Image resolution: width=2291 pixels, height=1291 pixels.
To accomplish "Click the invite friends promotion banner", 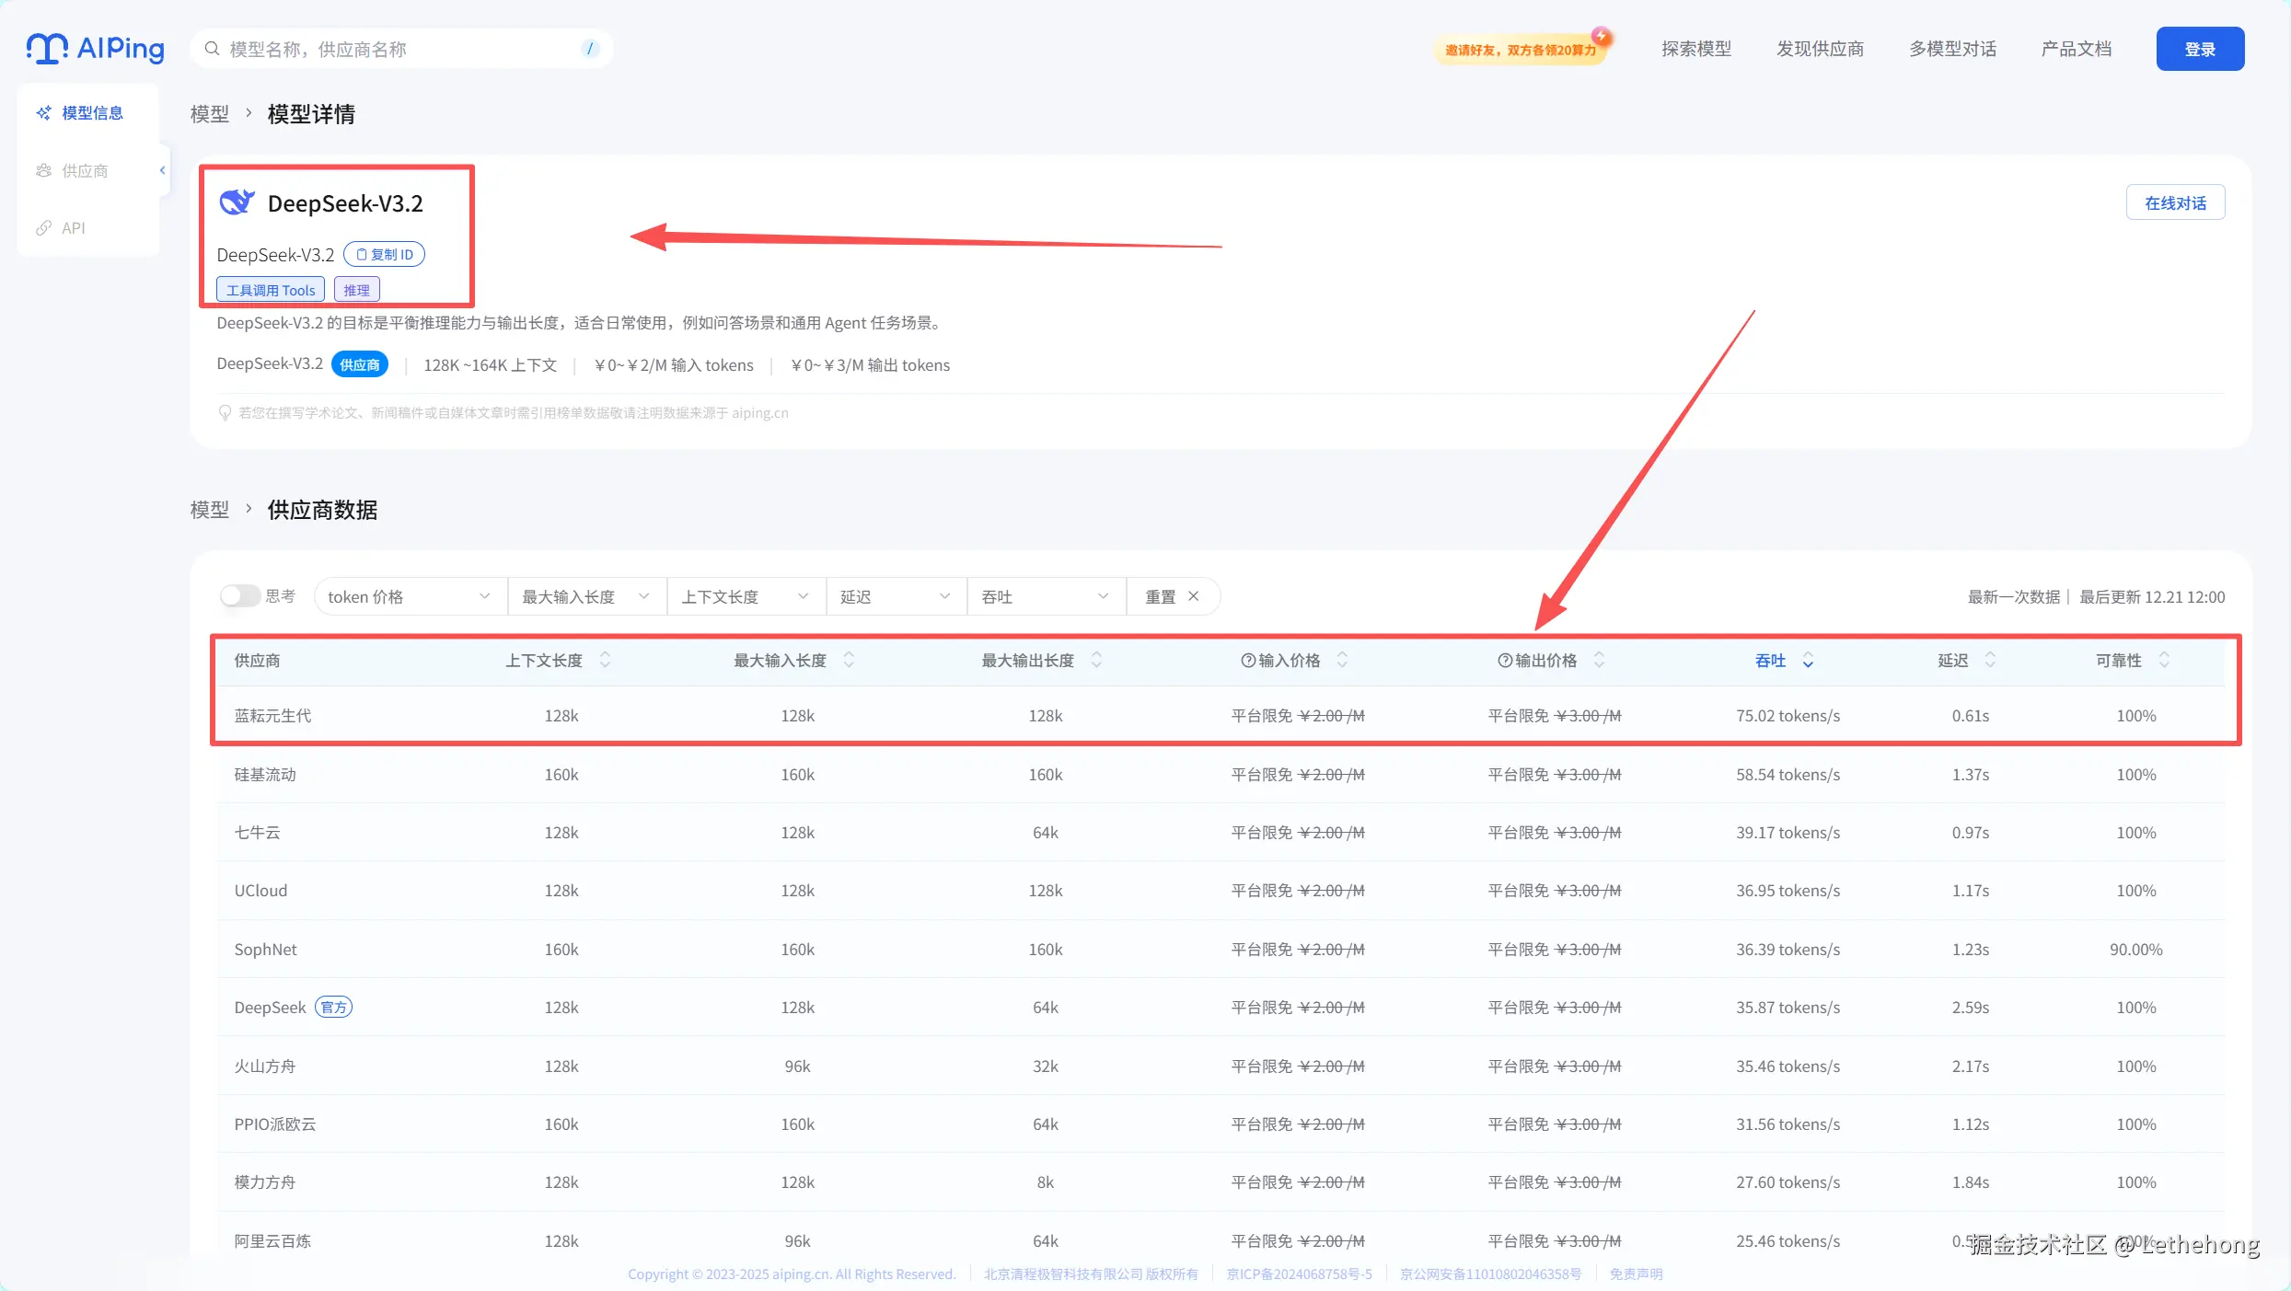I will click(x=1522, y=50).
